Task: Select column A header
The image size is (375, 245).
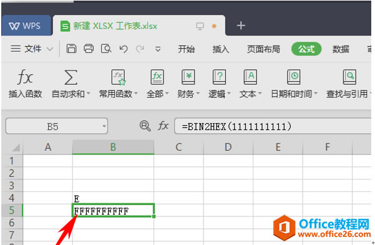Action: (48, 147)
